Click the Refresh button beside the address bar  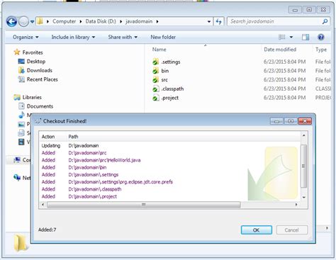pos(219,22)
